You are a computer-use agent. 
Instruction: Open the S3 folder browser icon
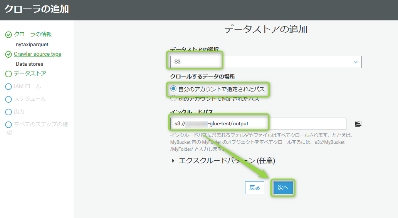(x=358, y=124)
